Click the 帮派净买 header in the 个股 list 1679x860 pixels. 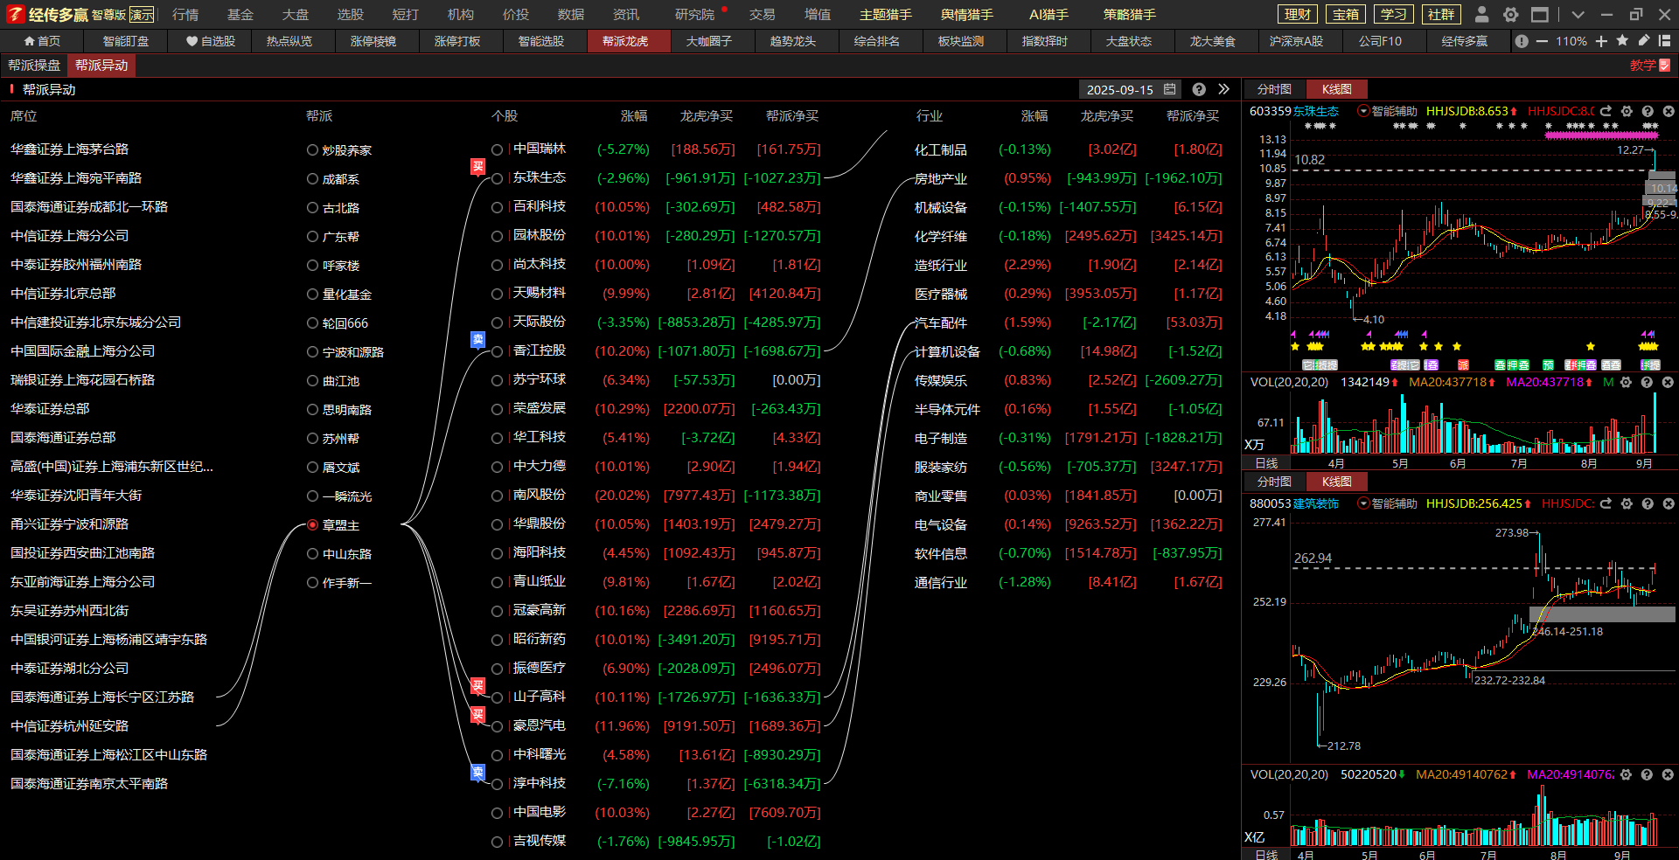point(792,116)
